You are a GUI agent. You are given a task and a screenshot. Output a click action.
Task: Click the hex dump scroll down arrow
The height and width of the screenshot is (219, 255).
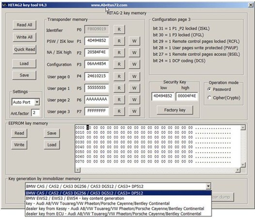click(243, 165)
